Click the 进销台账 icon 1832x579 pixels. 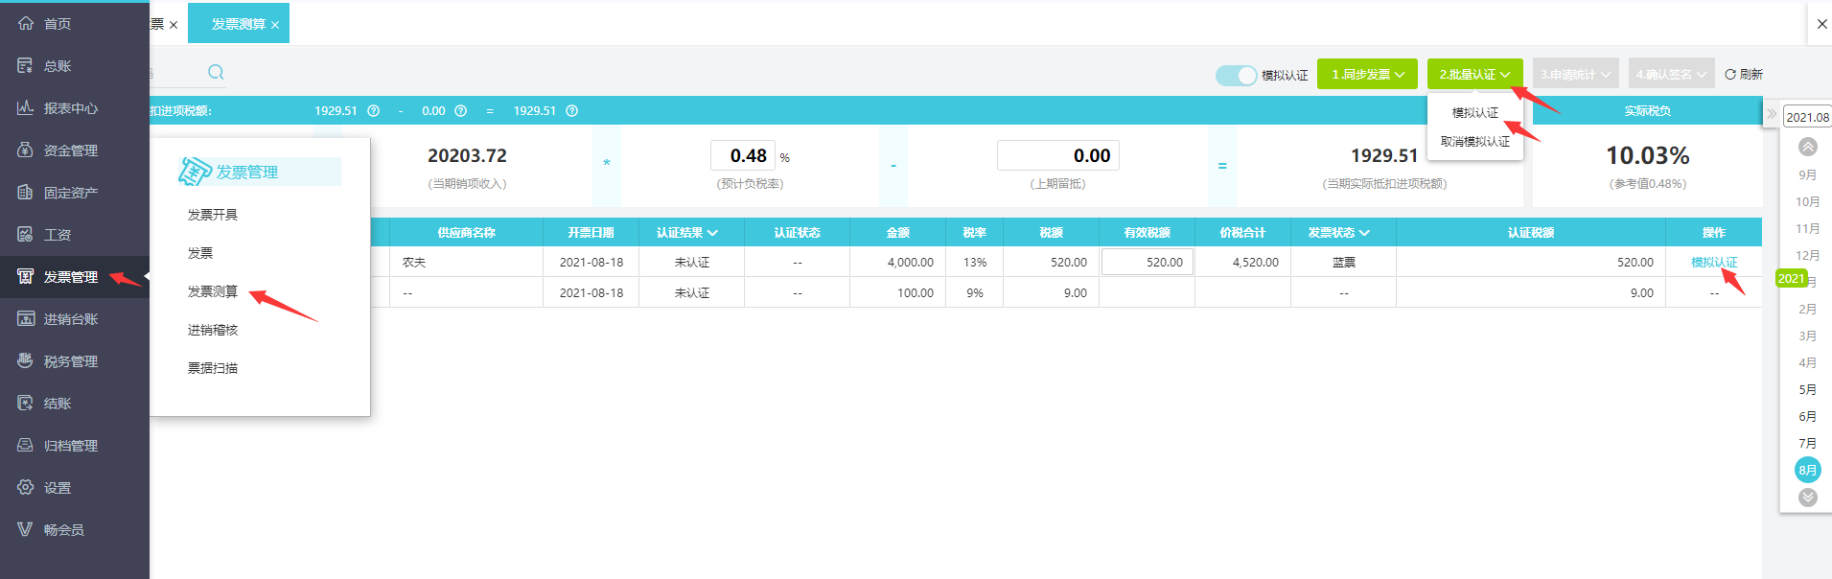[x=26, y=318]
